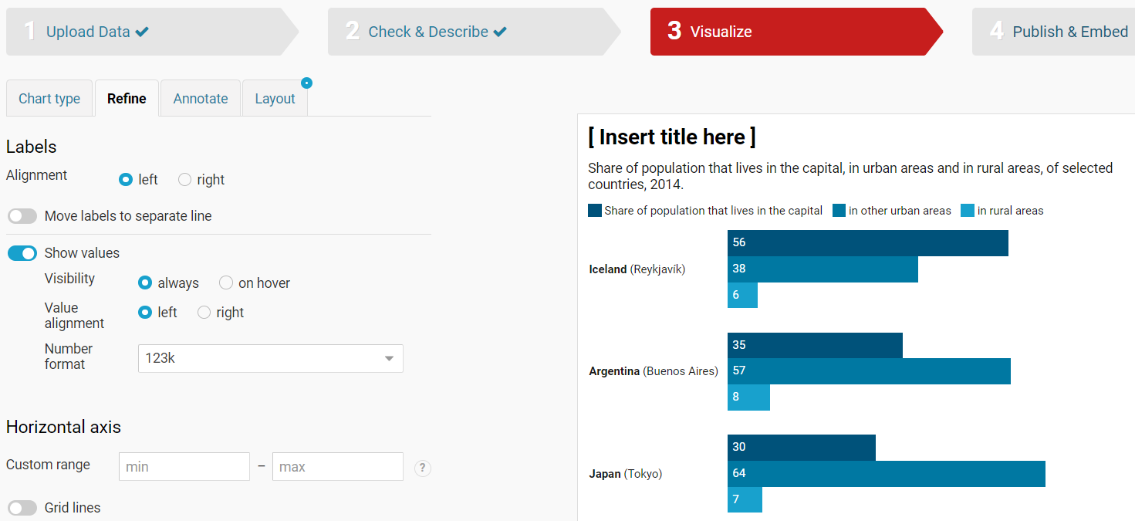Click the capital share legend color swatch

(595, 211)
